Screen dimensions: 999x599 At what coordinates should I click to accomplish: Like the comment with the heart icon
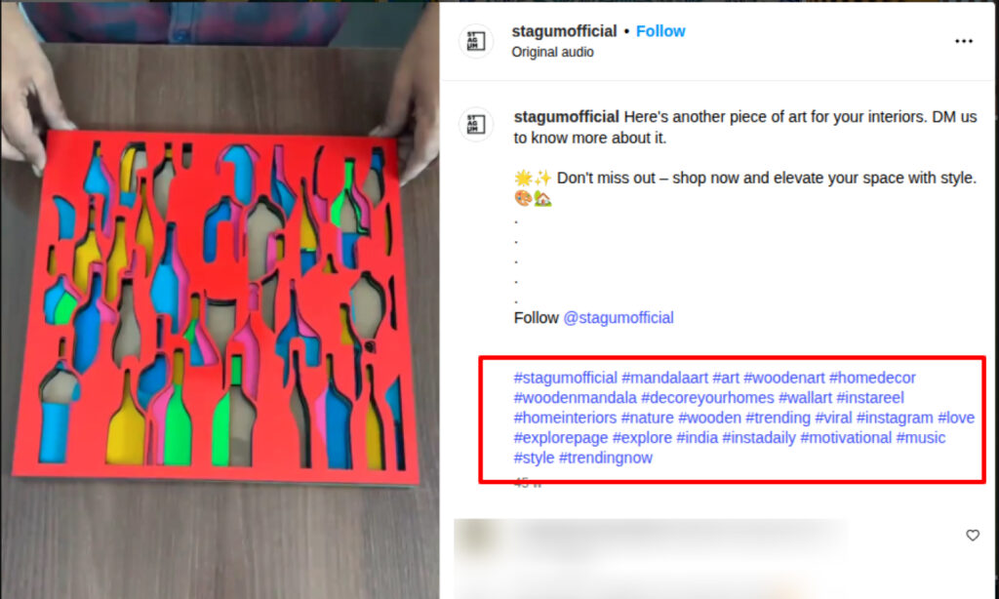pos(973,536)
